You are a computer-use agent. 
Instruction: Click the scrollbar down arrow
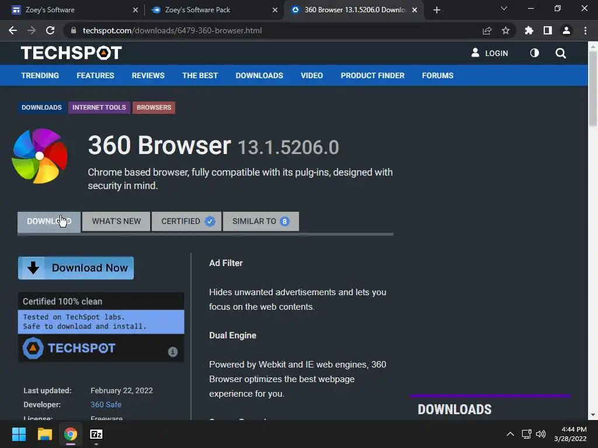[593, 415]
